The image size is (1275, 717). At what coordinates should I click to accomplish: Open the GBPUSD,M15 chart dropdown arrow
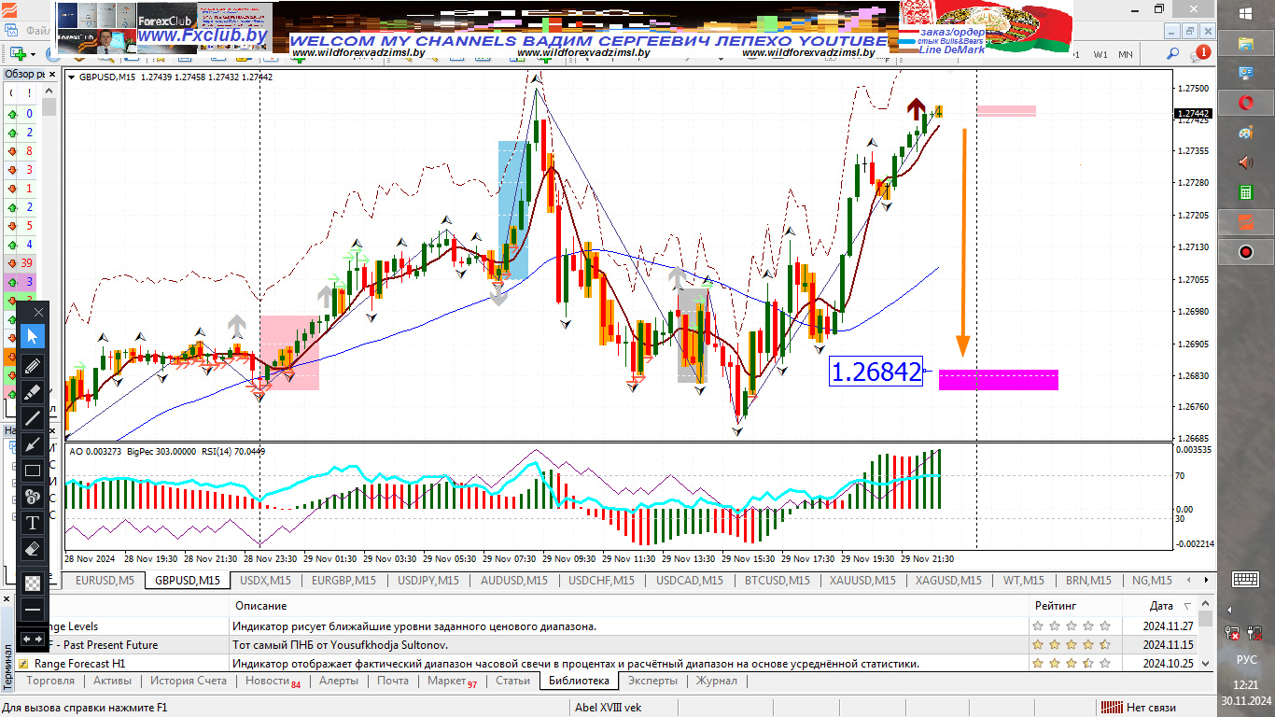(73, 77)
